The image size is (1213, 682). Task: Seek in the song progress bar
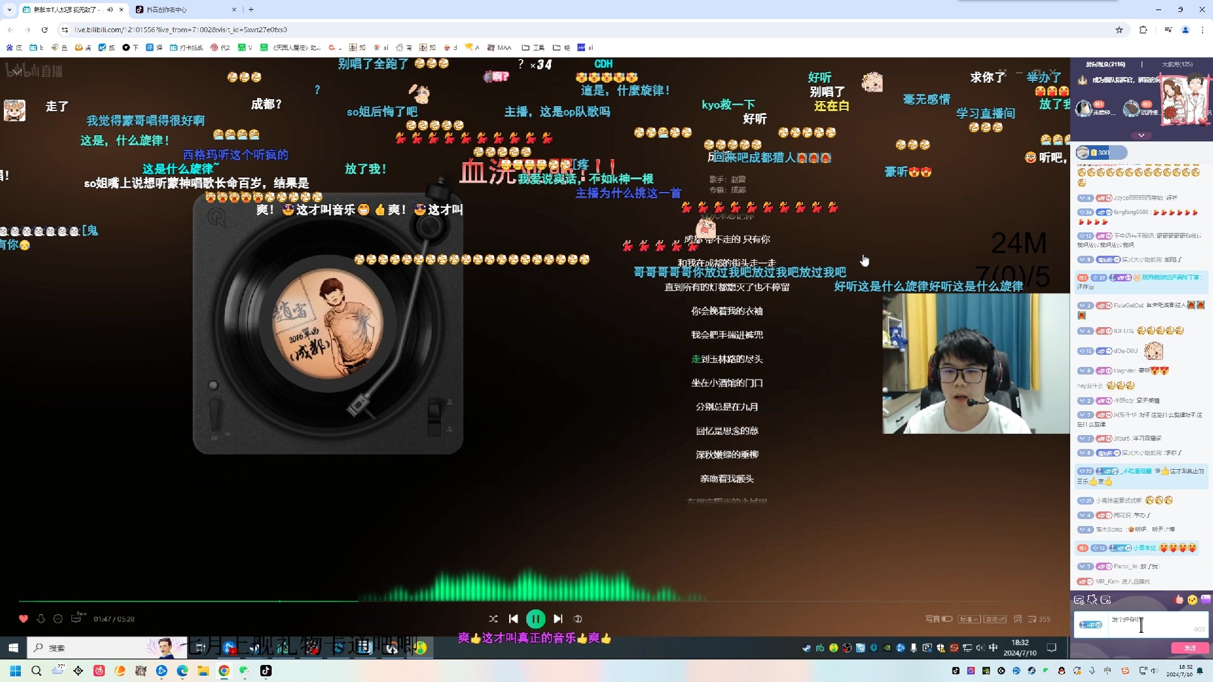click(534, 601)
